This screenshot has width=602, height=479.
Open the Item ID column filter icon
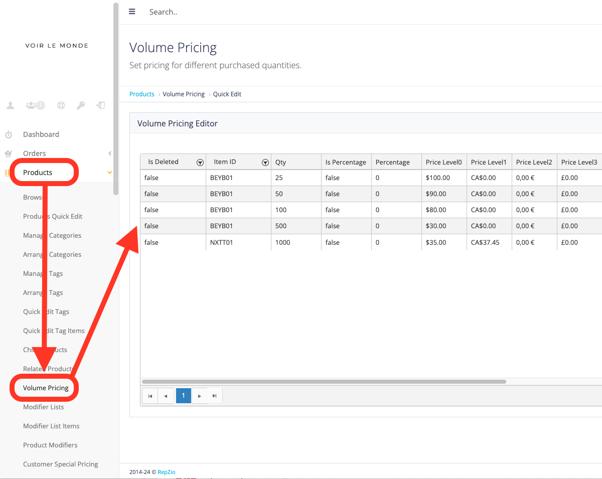pos(265,162)
